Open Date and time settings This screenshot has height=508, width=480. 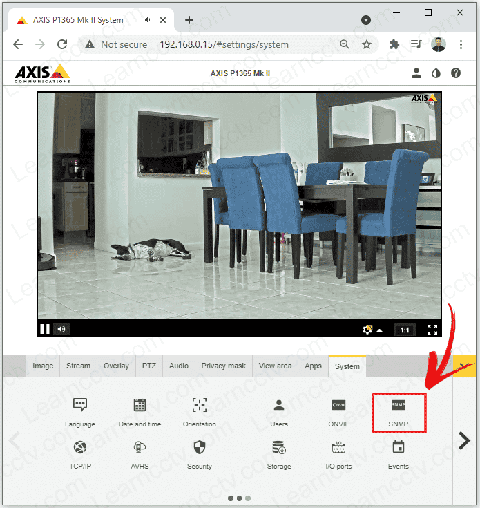[140, 406]
